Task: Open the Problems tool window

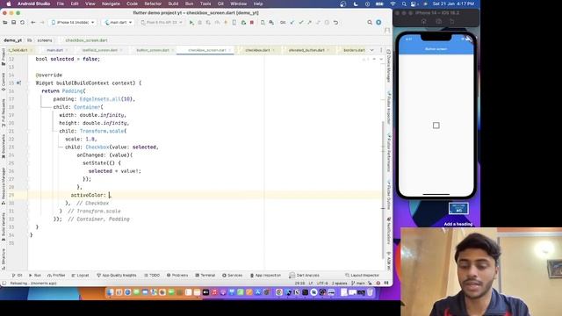Action: [x=177, y=275]
